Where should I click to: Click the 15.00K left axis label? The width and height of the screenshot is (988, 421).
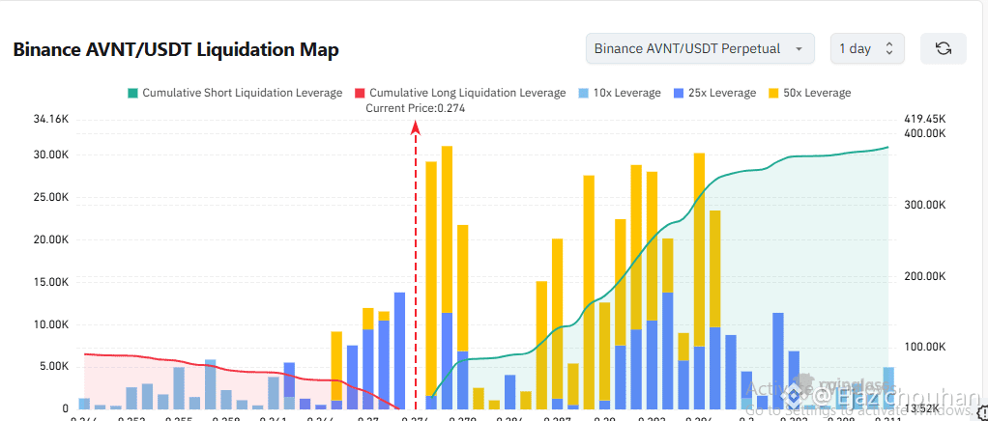click(52, 283)
